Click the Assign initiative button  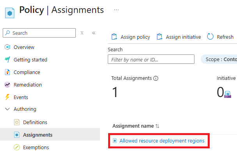point(179,37)
